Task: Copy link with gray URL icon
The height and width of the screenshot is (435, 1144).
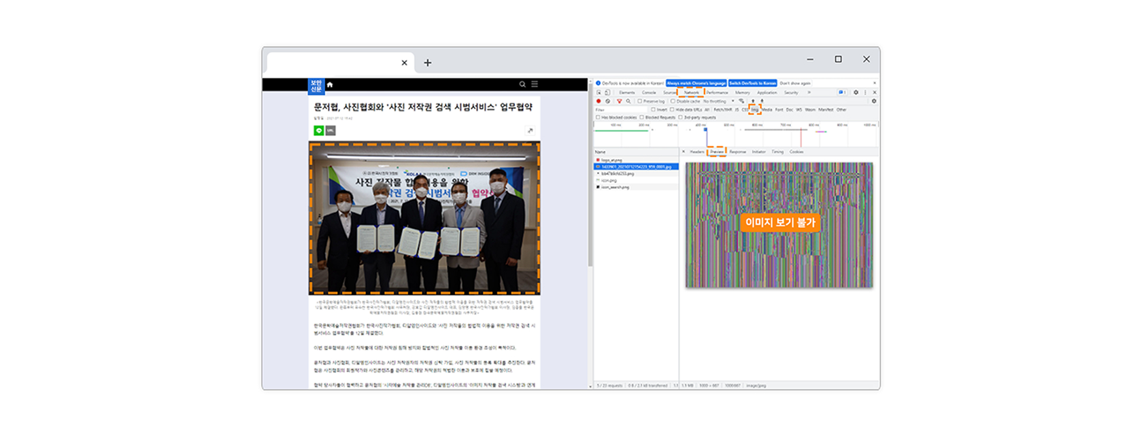Action: tap(331, 130)
